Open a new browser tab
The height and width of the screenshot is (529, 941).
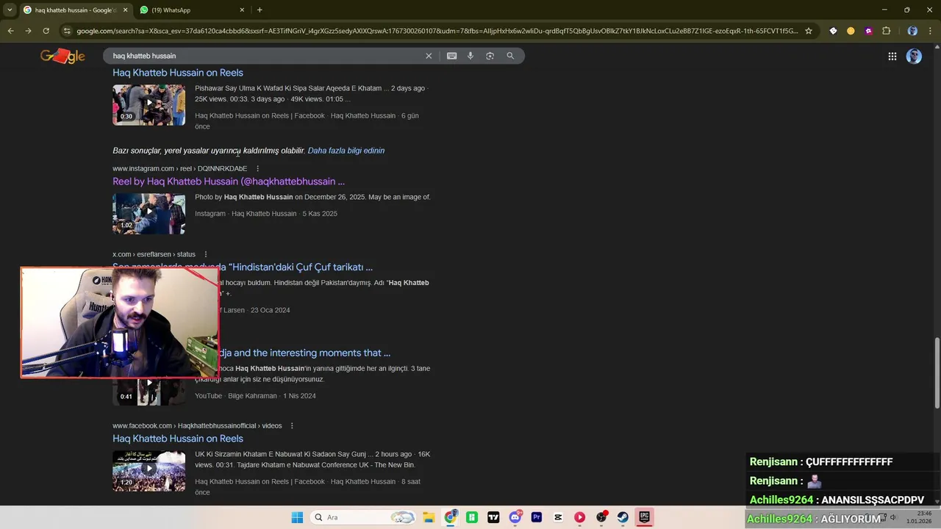tap(260, 10)
